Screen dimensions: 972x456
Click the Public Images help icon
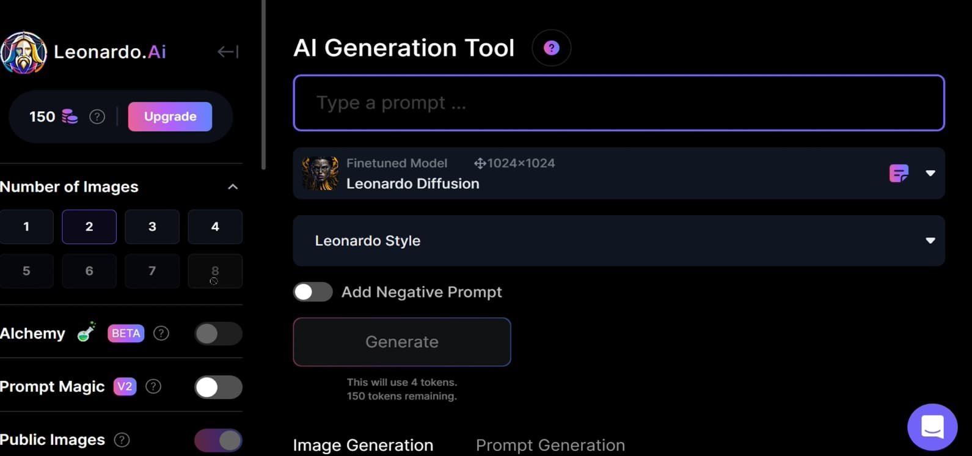[x=122, y=439]
